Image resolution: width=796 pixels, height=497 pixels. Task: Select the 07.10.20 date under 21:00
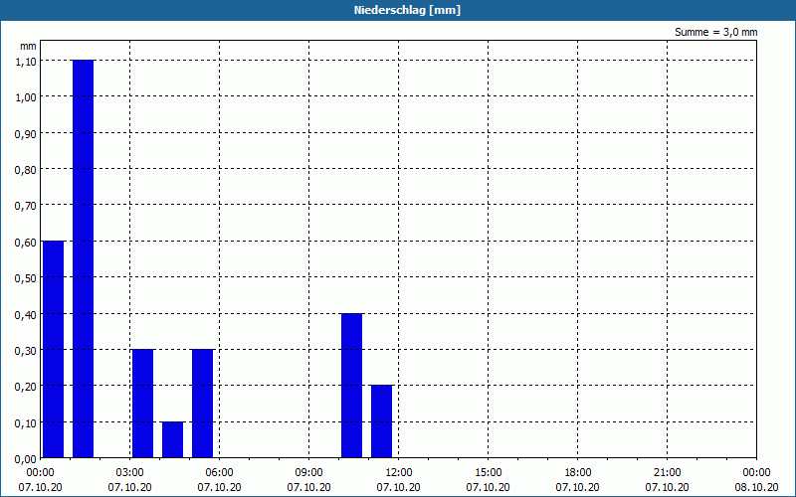coord(667,488)
